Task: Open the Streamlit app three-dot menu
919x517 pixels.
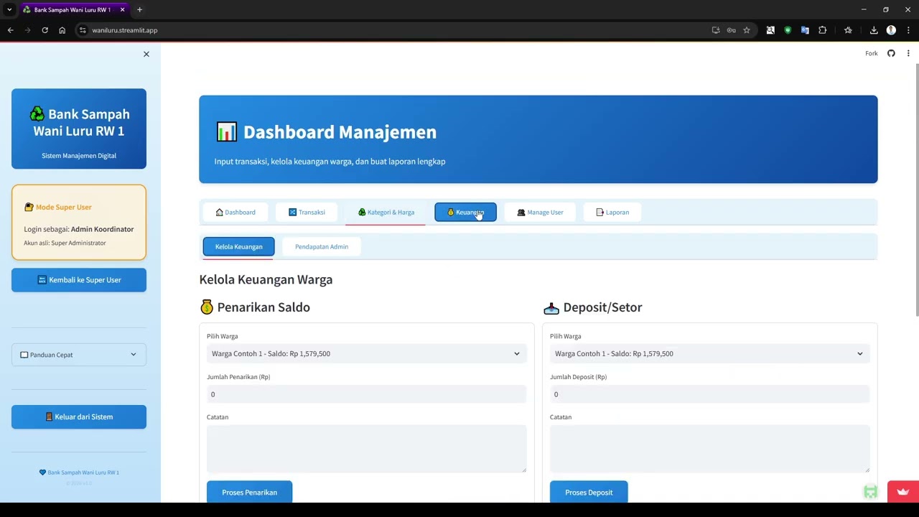Action: click(908, 53)
